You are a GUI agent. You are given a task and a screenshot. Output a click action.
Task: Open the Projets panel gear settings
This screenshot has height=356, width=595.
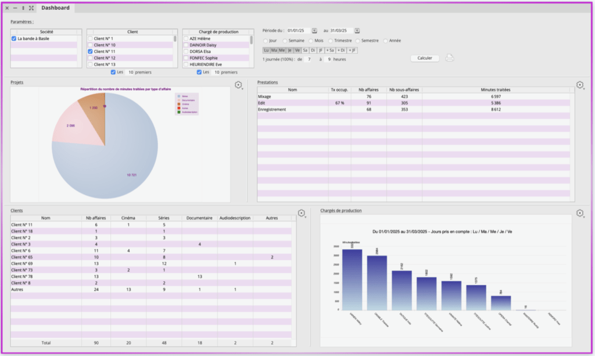238,85
